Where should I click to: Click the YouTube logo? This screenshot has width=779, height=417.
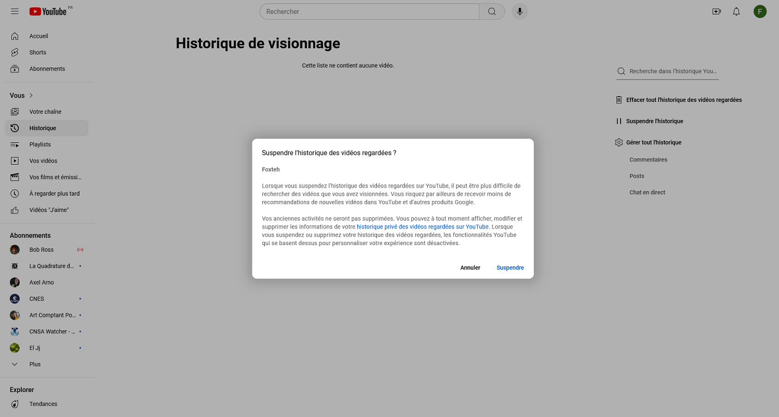(x=48, y=11)
